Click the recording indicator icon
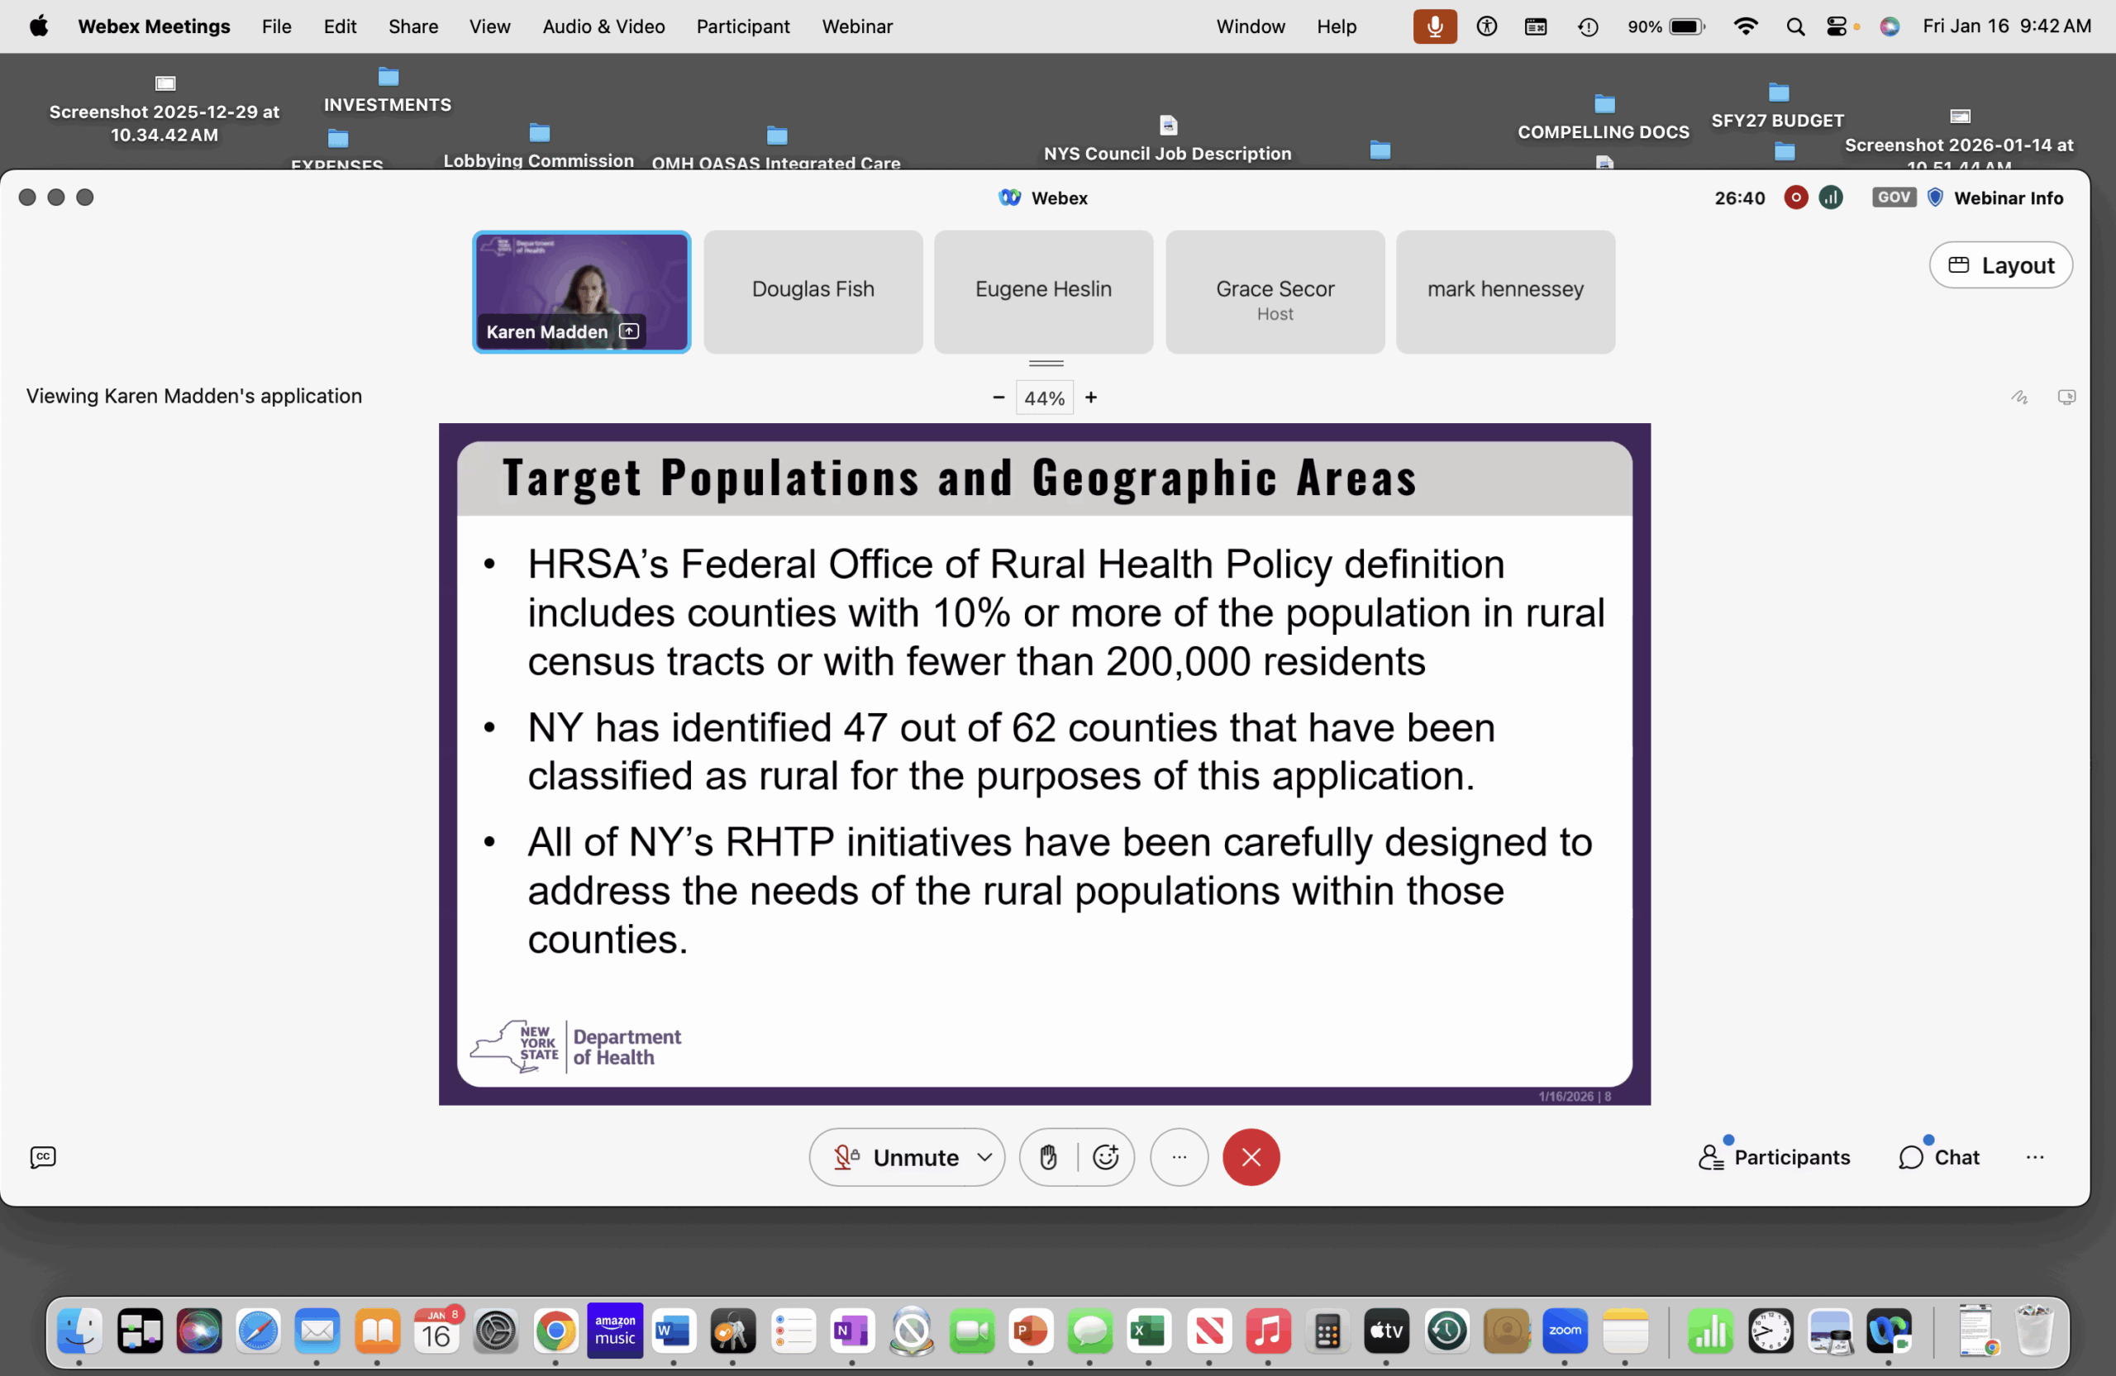 click(x=1795, y=198)
